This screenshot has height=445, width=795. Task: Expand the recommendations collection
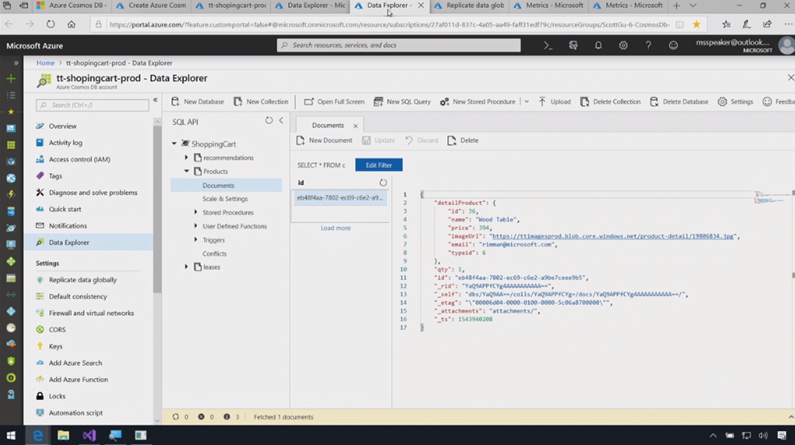click(187, 158)
